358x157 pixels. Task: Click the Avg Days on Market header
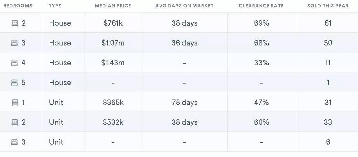184,6
